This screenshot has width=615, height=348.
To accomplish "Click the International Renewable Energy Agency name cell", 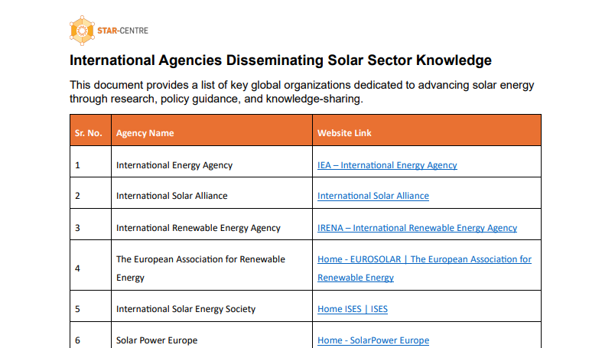I will (198, 228).
